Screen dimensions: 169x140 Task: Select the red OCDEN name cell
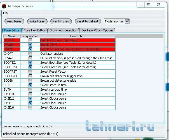(x=12, y=40)
